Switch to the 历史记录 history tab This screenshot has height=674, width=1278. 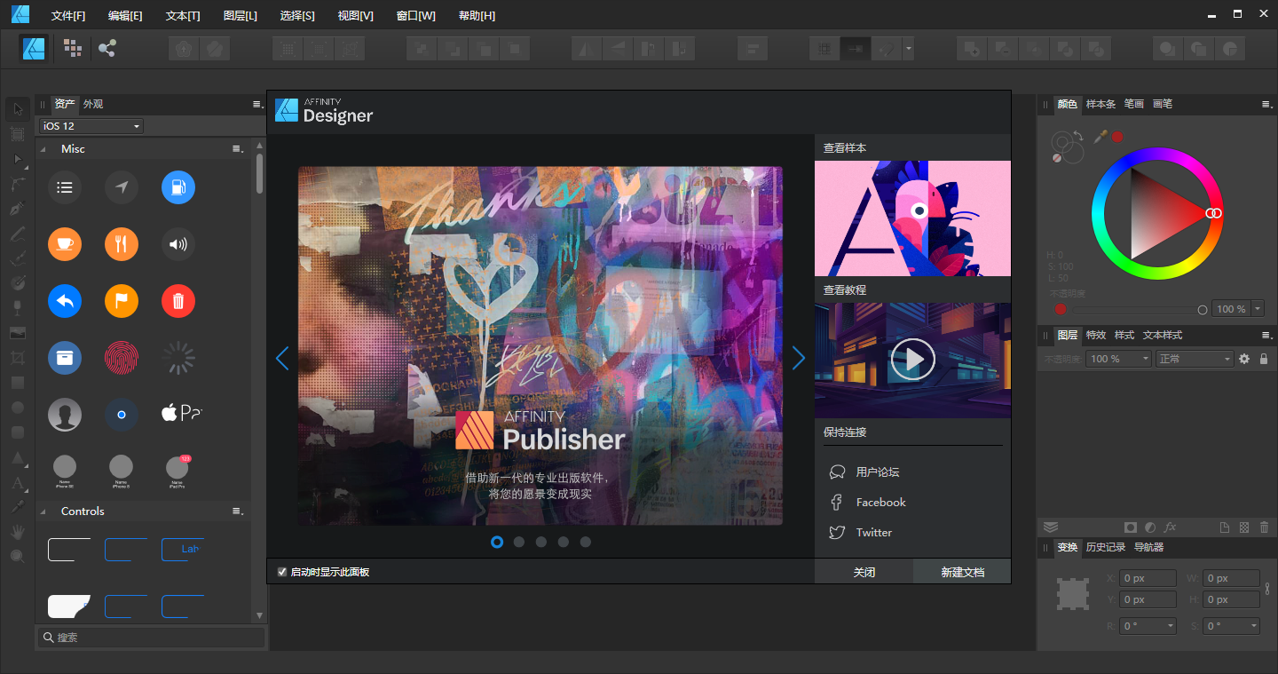[x=1106, y=547]
